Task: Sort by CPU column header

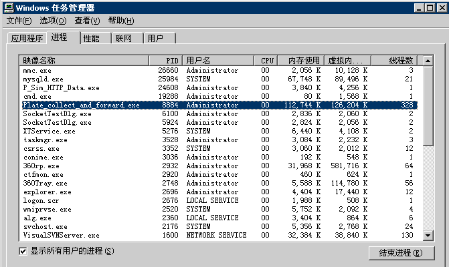Action: [x=266, y=61]
